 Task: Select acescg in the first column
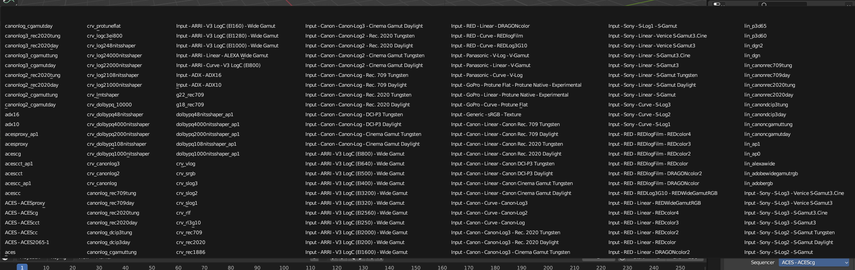click(13, 154)
